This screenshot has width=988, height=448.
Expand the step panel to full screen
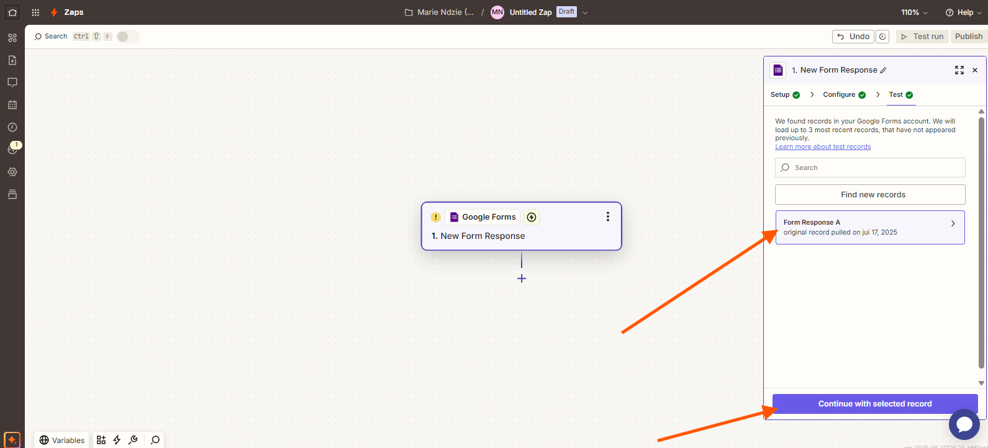tap(959, 70)
